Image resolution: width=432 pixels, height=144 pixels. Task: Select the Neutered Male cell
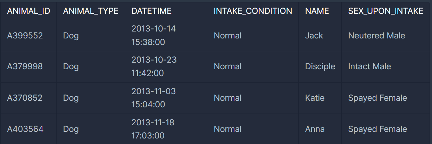[376, 35]
